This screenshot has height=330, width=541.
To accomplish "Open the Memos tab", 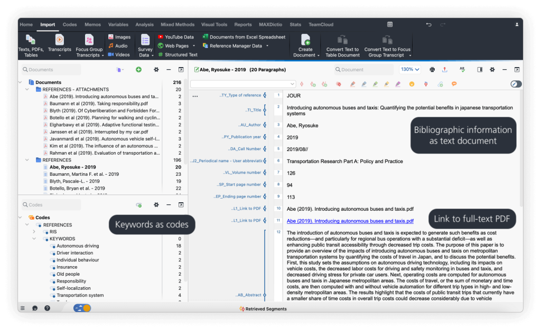I will pyautogui.click(x=93, y=24).
